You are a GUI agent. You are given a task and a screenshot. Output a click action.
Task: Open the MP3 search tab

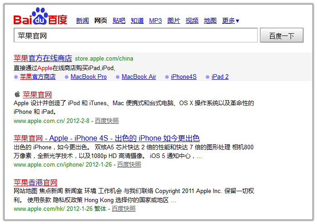(156, 20)
